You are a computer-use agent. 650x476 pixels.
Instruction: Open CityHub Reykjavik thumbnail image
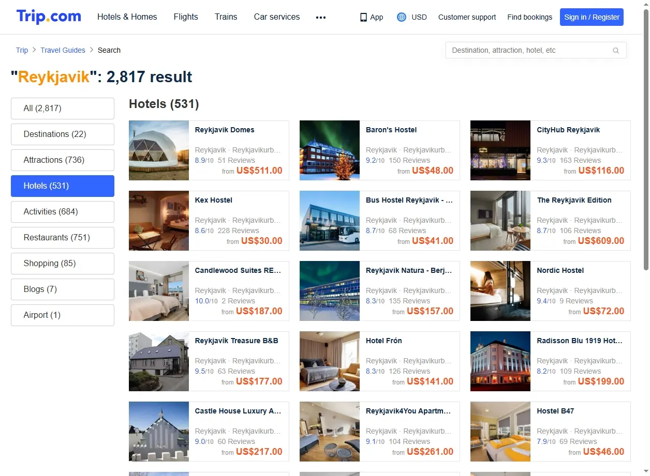coord(500,150)
